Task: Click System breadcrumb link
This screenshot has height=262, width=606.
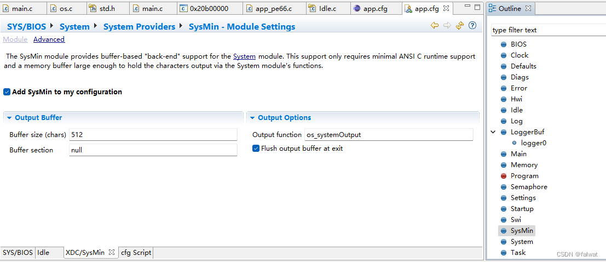Action: tap(74, 26)
